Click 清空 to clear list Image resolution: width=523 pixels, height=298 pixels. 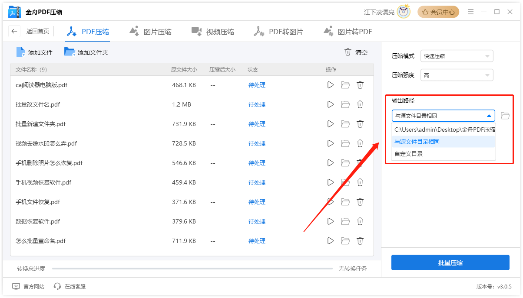[356, 52]
